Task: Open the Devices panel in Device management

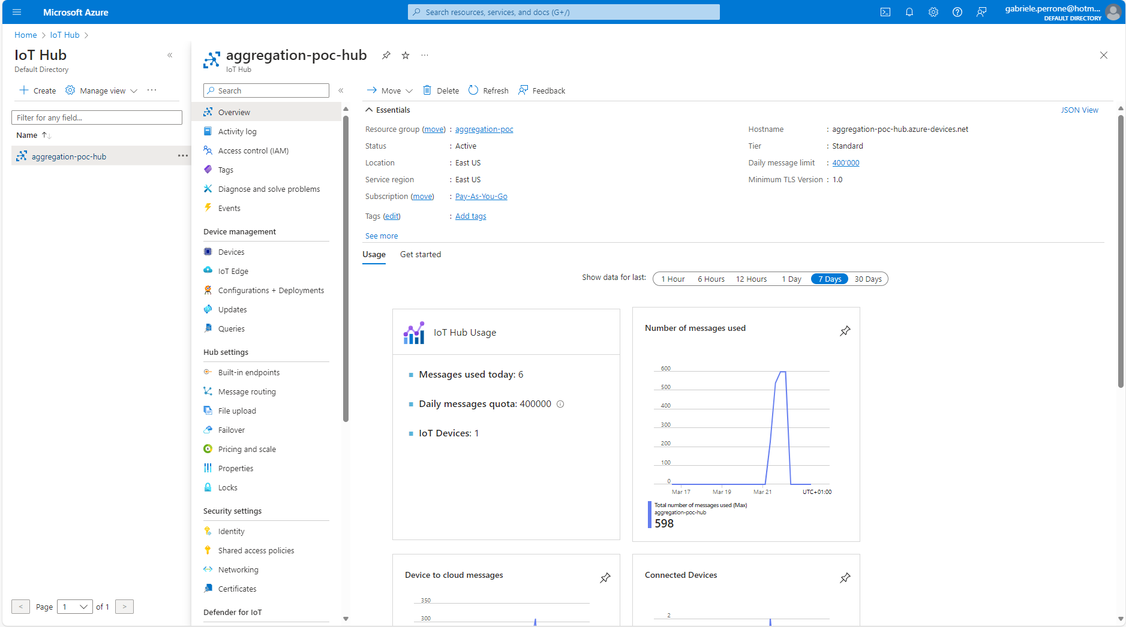Action: [231, 251]
